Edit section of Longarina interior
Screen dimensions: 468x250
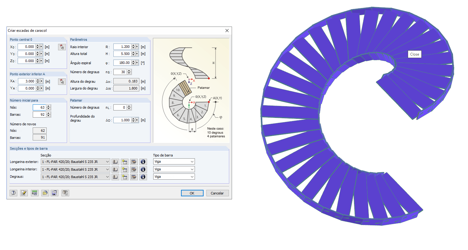coord(134,169)
